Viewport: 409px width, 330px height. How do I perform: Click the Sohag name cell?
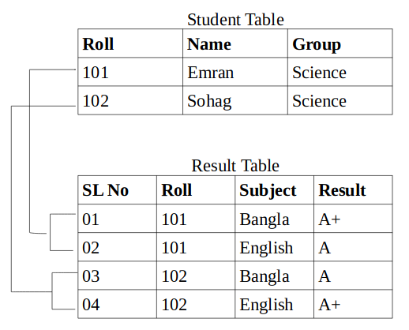pos(235,100)
